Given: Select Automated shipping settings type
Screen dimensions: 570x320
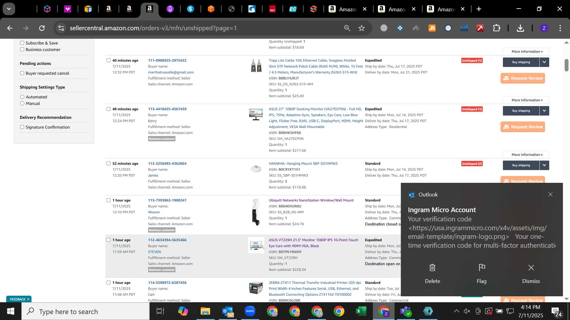Looking at the screenshot, I should pyautogui.click(x=22, y=97).
